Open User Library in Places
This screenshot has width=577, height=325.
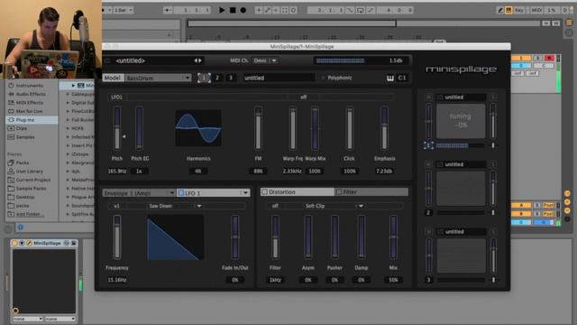(30, 172)
